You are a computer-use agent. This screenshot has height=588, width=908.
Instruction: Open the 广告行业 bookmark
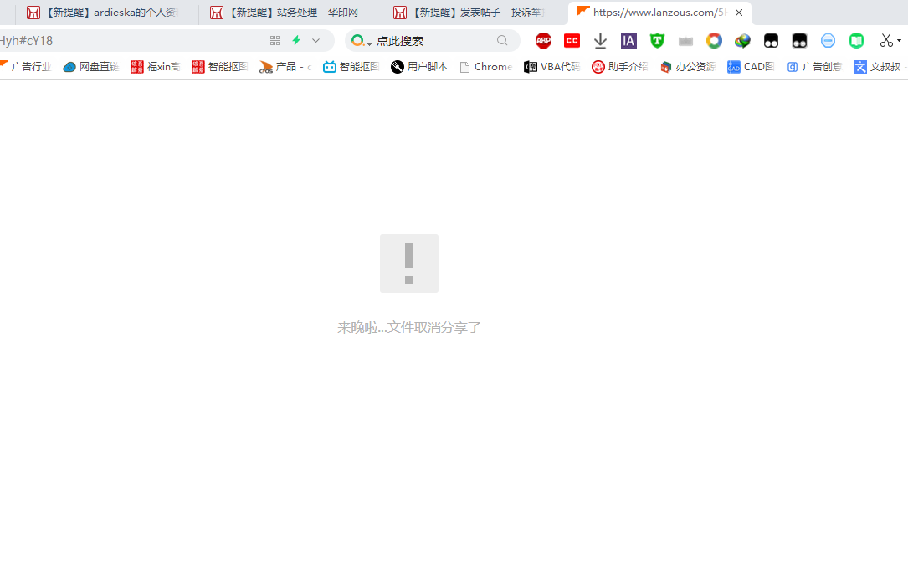pos(26,67)
